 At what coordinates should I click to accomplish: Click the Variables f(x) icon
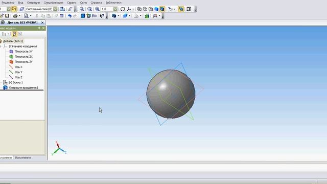click(x=95, y=16)
